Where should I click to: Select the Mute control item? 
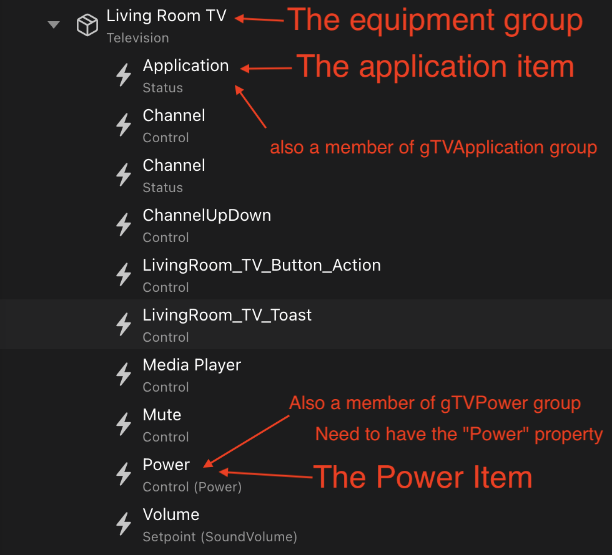coord(162,415)
